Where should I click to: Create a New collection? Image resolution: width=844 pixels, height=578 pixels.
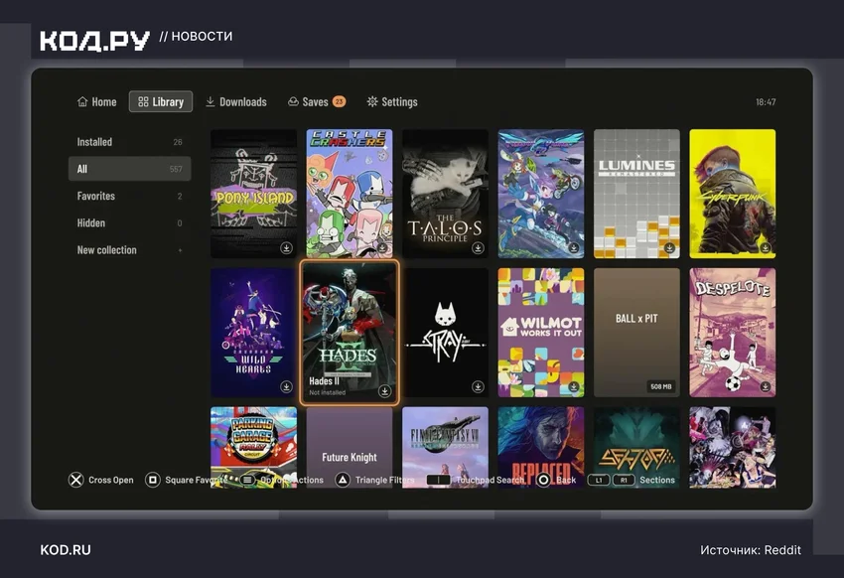tap(130, 249)
